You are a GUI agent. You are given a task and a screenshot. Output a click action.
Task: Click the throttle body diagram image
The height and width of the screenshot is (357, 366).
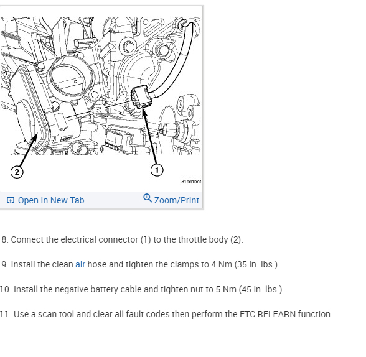tap(101, 98)
